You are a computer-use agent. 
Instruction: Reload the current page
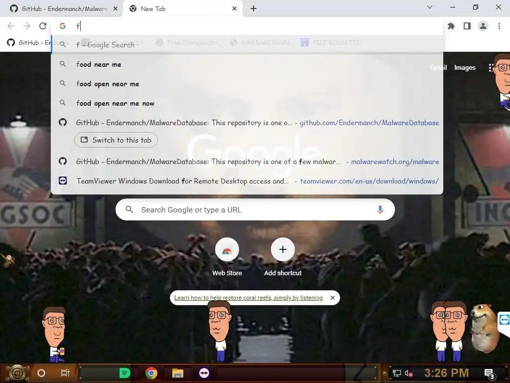pyautogui.click(x=43, y=26)
